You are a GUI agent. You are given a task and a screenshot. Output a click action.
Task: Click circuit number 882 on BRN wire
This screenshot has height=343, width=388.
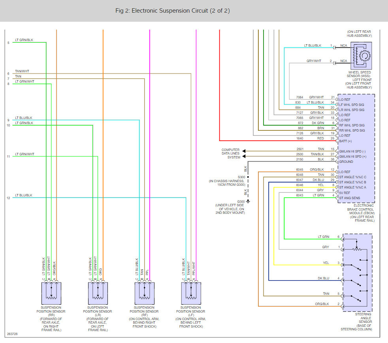click(300, 128)
